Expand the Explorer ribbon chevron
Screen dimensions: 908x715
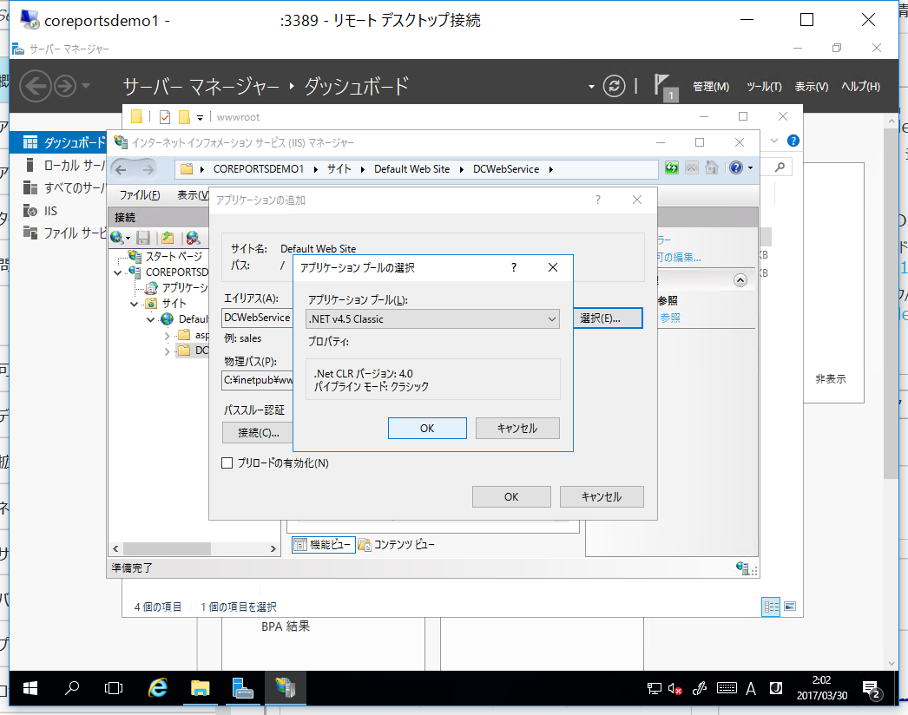774,141
